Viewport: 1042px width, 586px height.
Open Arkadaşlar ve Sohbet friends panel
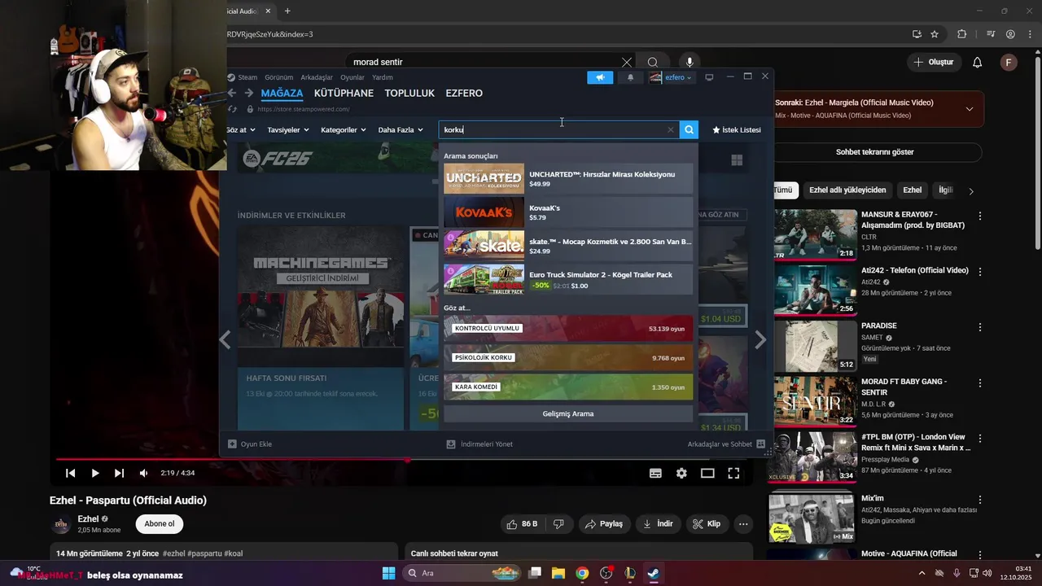tap(726, 444)
